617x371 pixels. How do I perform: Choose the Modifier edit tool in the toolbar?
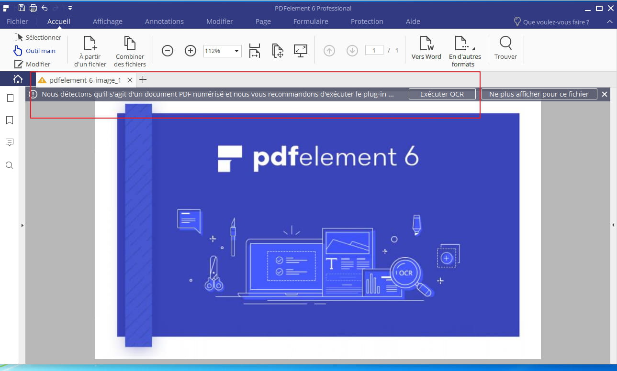(x=32, y=64)
